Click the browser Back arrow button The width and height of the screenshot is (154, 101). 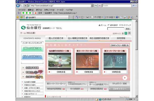pyautogui.click(x=18, y=6)
